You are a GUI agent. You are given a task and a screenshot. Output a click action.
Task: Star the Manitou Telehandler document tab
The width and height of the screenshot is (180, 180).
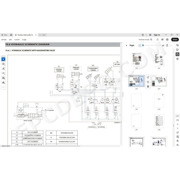coord(16,35)
